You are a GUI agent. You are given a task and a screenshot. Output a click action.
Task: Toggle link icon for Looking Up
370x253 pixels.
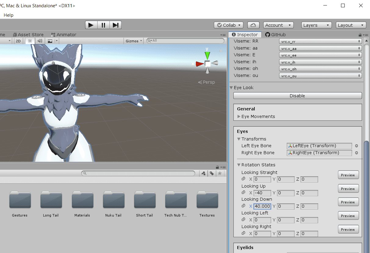coord(243,192)
